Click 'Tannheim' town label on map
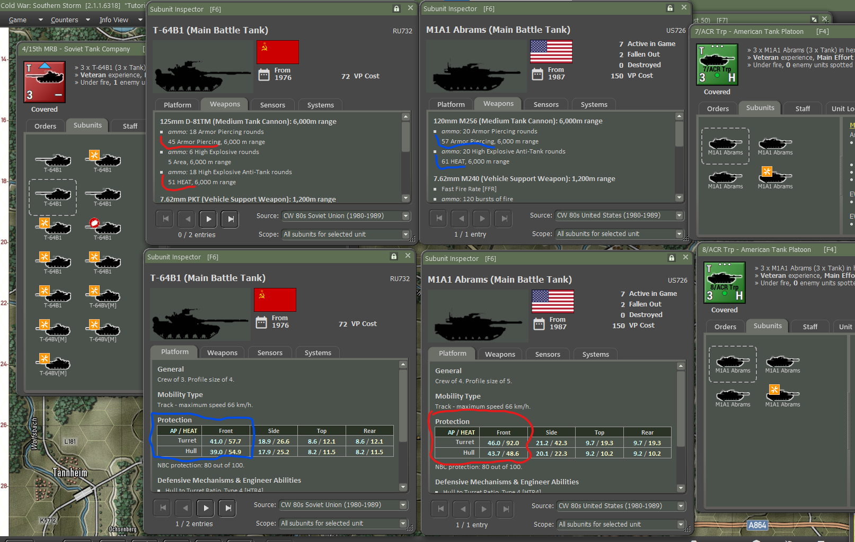This screenshot has width=855, height=542. pos(70,472)
